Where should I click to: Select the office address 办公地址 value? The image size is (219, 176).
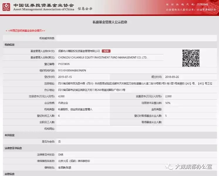(x=92, y=90)
